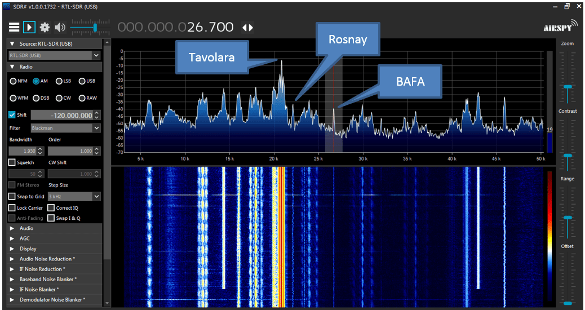Expand the Audio panel
Screen dimensions: 585x310
55,228
